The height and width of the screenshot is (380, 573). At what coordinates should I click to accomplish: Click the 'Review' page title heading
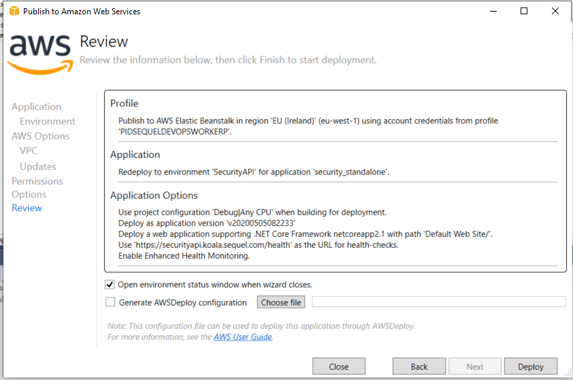click(104, 42)
